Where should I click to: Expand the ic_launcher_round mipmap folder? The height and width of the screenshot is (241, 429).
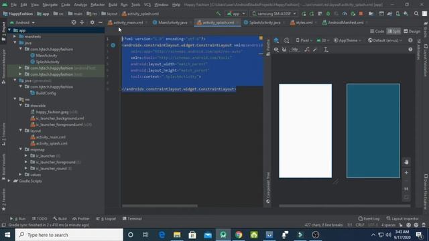[x=26, y=168]
